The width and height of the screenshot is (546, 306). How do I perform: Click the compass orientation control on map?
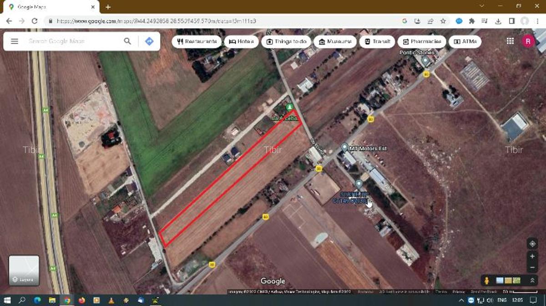click(532, 243)
